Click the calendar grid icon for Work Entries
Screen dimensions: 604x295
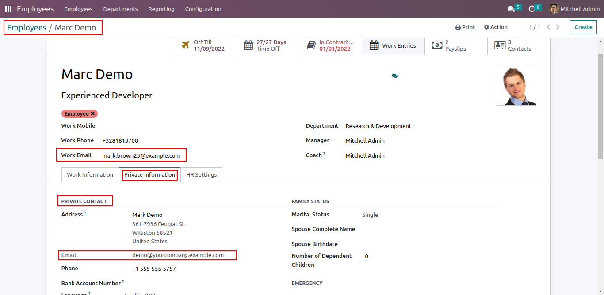[x=374, y=45]
